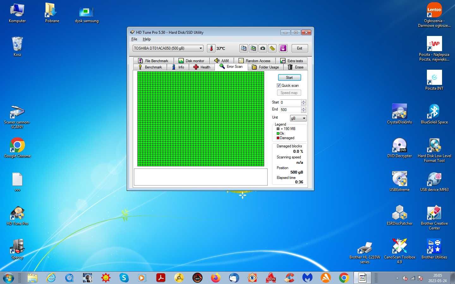Open Poczta WP desktop shortcut
455x284 pixels.
point(434,49)
